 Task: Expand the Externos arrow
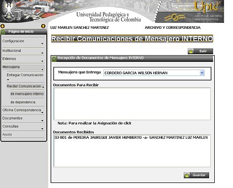click(x=42, y=61)
